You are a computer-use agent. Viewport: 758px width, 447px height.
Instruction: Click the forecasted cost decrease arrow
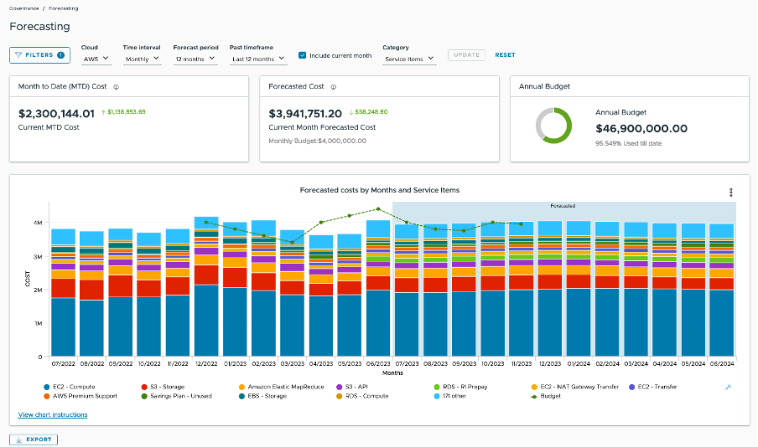(x=351, y=111)
